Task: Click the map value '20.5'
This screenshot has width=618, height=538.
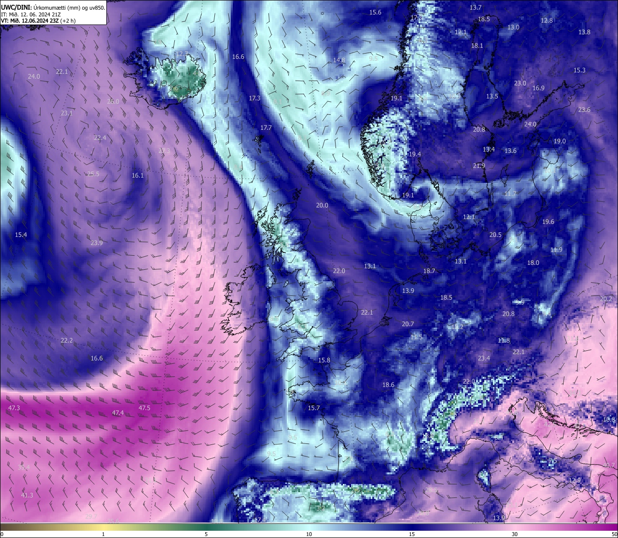Action: pyautogui.click(x=495, y=235)
